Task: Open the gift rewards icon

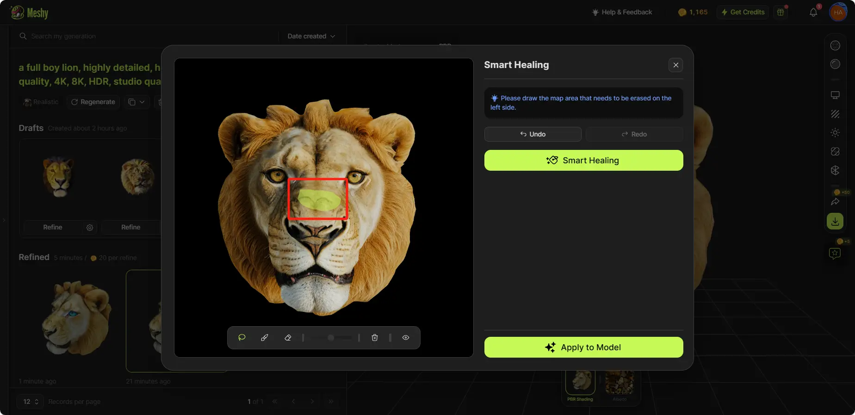Action: 781,12
